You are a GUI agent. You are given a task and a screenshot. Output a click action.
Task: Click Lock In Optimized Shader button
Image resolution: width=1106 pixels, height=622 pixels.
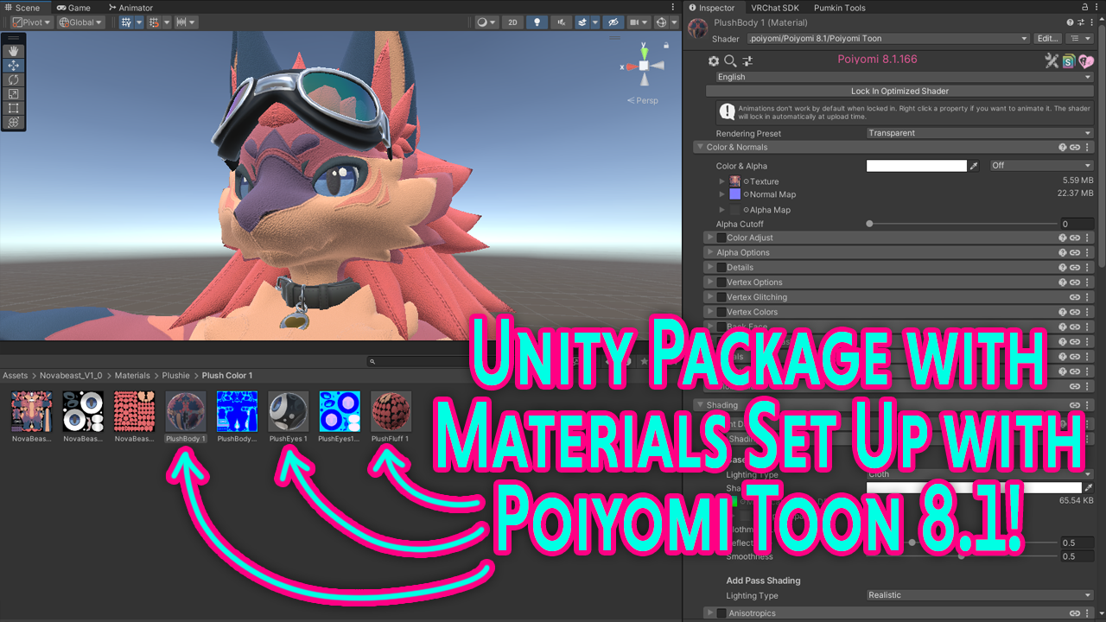(x=899, y=91)
